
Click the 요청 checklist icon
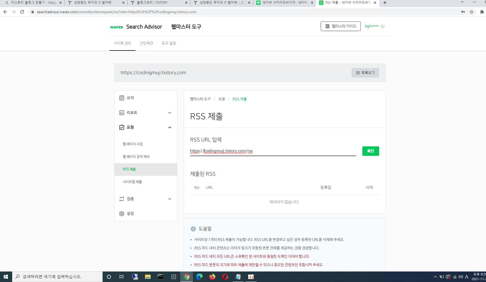coord(122,127)
